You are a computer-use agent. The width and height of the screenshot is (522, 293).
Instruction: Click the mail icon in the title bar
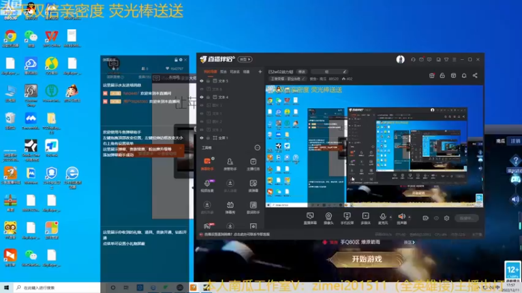tap(421, 59)
